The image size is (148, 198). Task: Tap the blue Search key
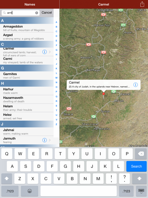point(136,166)
